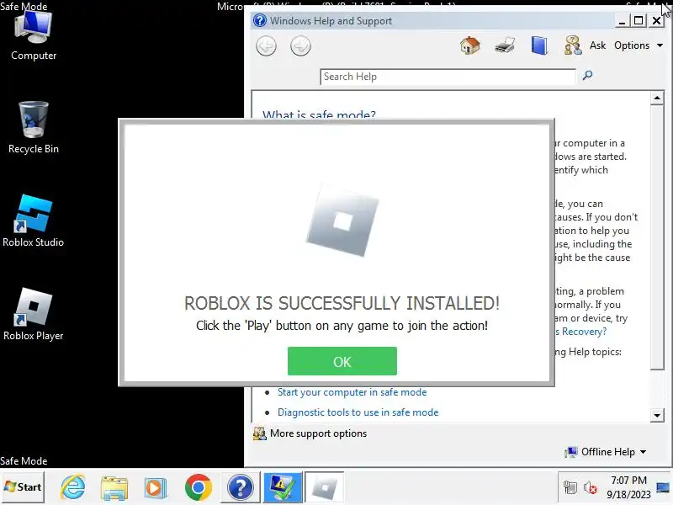
Task: Open the Browse Help book icon
Action: click(x=539, y=45)
